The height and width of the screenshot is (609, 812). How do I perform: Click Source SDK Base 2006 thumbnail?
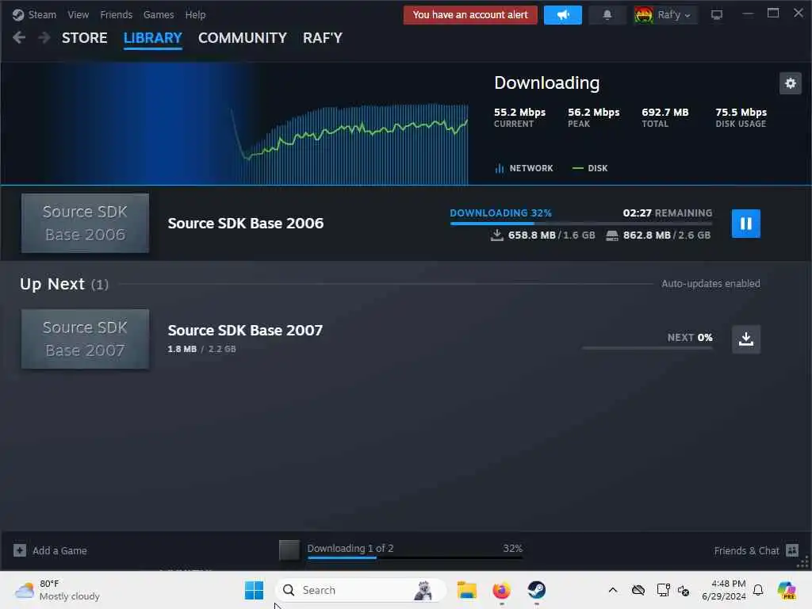click(85, 223)
